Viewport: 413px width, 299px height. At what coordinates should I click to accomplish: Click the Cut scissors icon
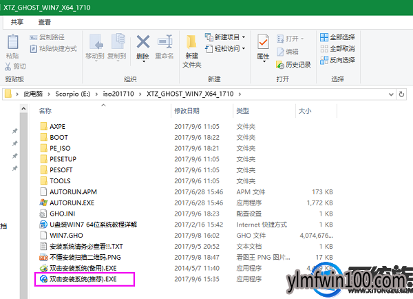pos(8,66)
